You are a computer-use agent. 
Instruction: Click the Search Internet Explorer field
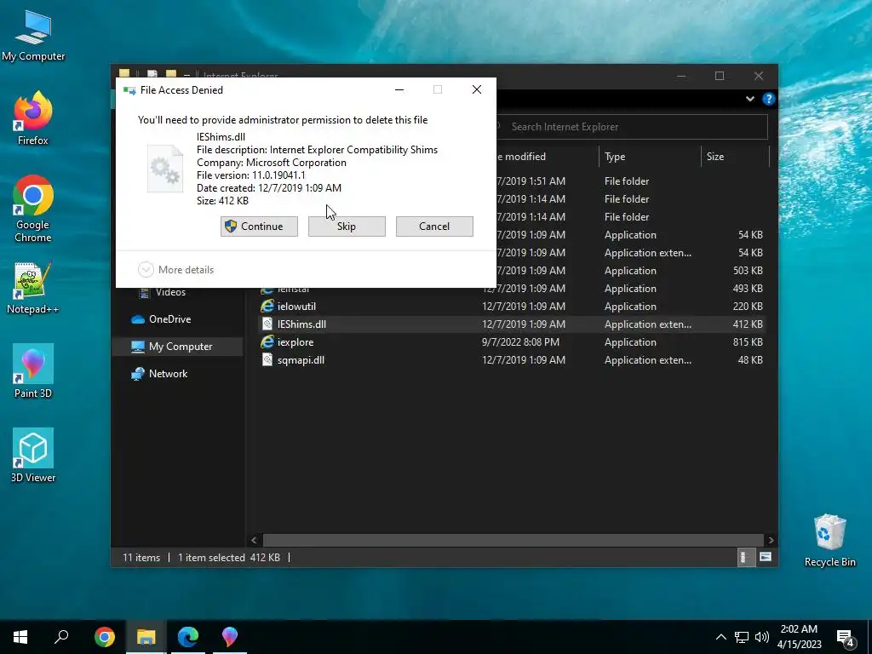point(632,127)
